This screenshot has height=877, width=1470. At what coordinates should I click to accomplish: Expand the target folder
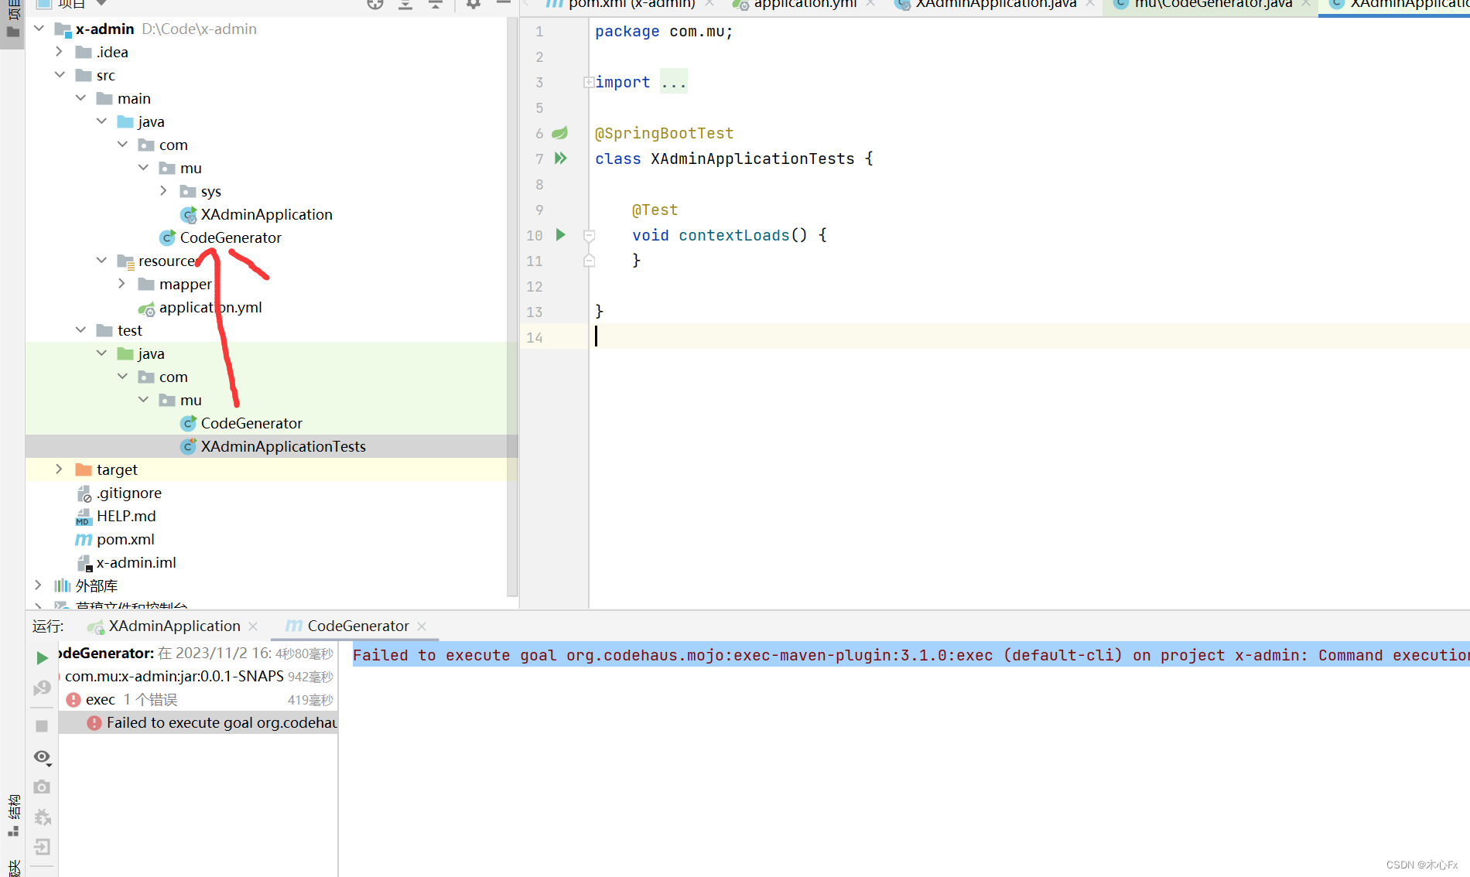click(60, 469)
